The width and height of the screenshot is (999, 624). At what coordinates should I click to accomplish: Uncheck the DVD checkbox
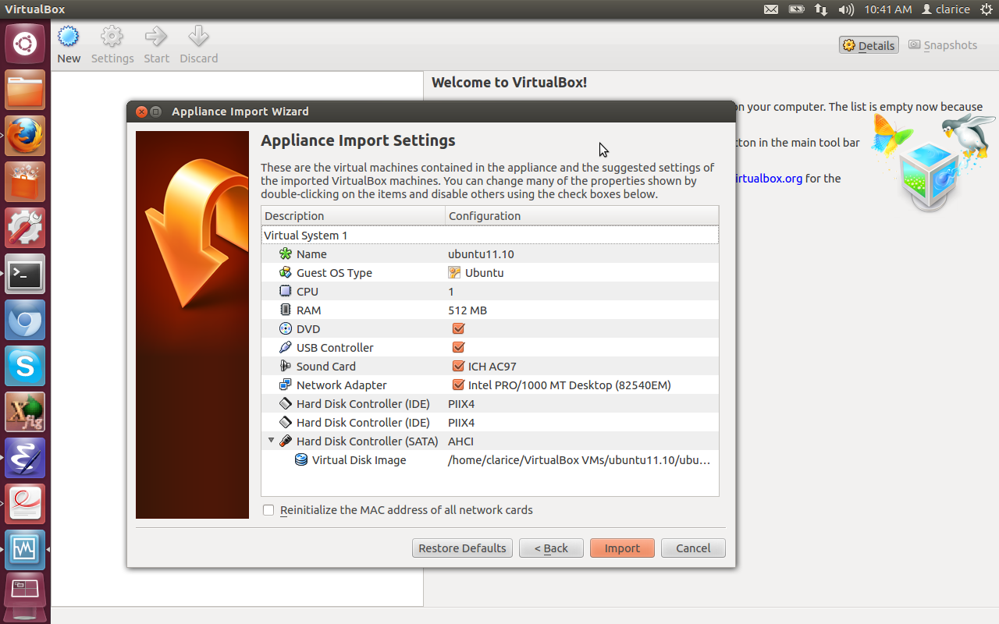[x=458, y=329]
